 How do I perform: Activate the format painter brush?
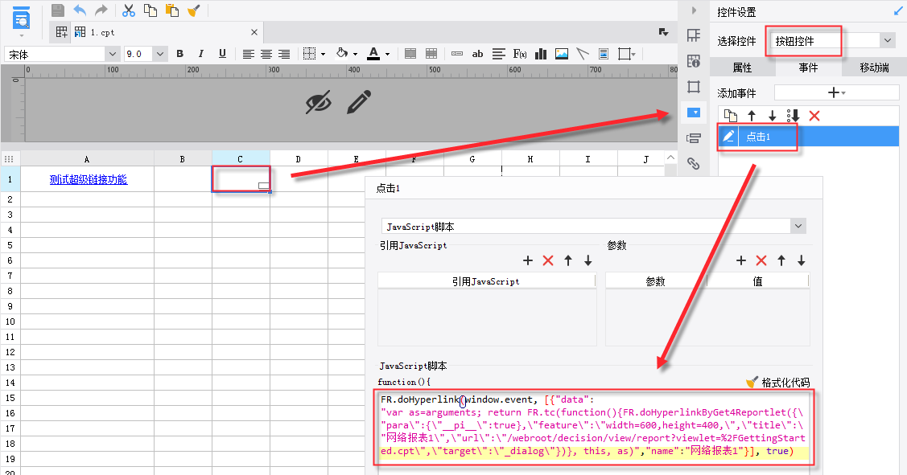193,10
